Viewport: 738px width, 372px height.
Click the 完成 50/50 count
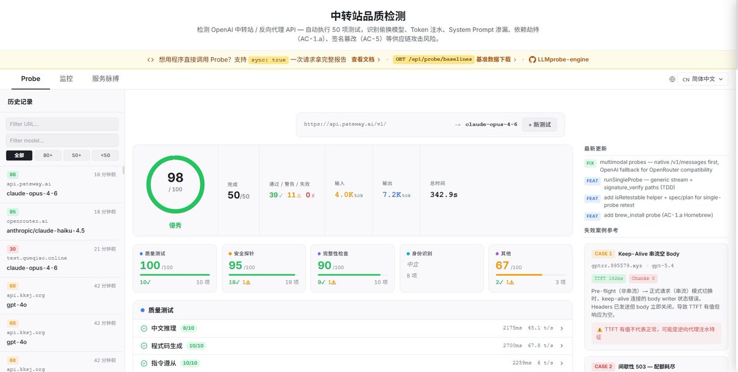[x=239, y=195]
